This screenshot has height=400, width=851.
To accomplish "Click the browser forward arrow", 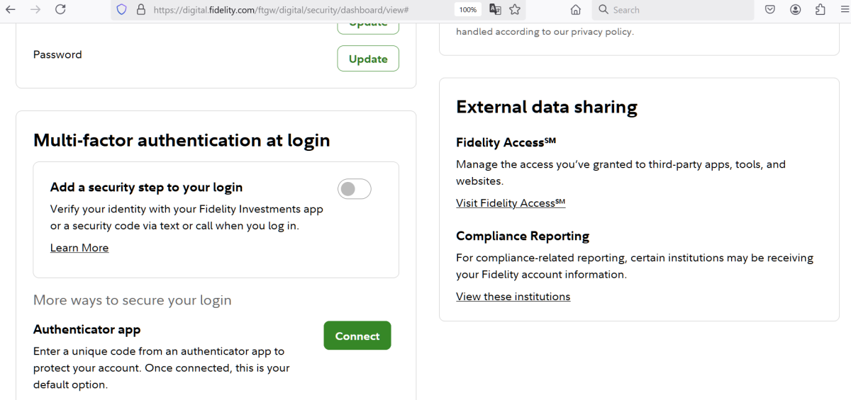I will tap(35, 10).
